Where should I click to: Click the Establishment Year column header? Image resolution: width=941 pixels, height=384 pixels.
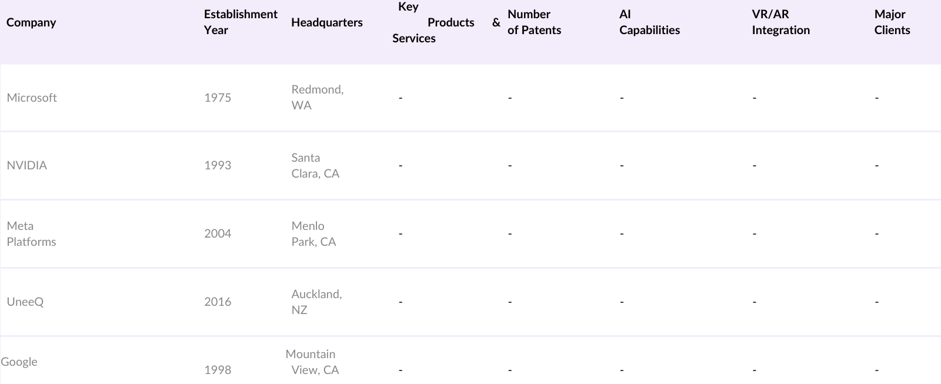(240, 22)
